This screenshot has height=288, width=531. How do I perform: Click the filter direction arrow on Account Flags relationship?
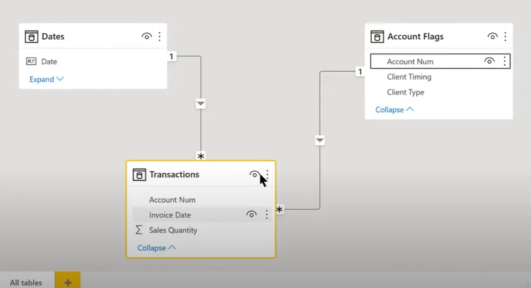coord(320,140)
